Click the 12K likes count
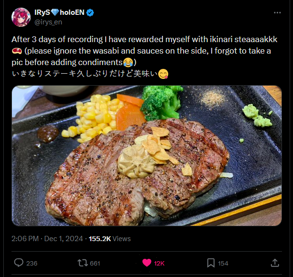293x277 pixels. (x=159, y=263)
